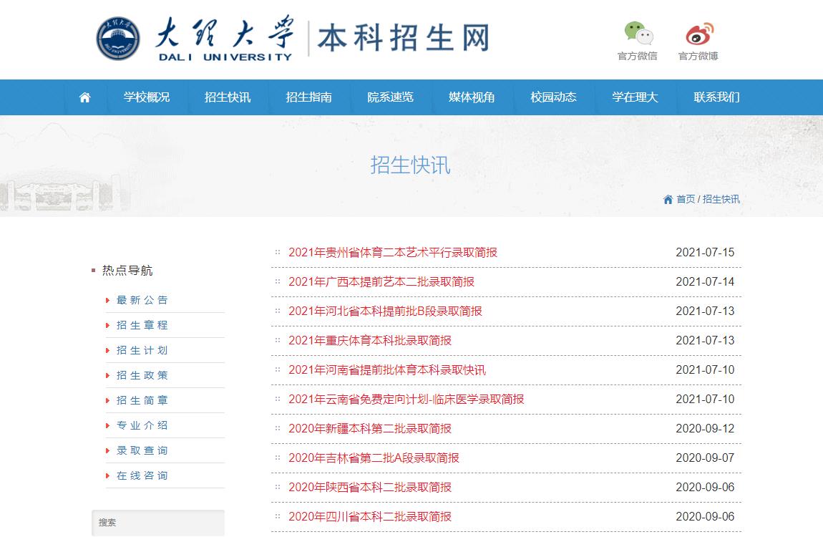Click red arrow bullet beside 最新公告

(x=107, y=301)
